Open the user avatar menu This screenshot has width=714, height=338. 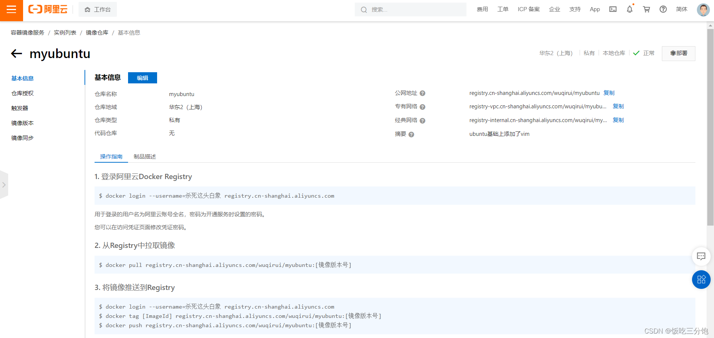(x=703, y=10)
